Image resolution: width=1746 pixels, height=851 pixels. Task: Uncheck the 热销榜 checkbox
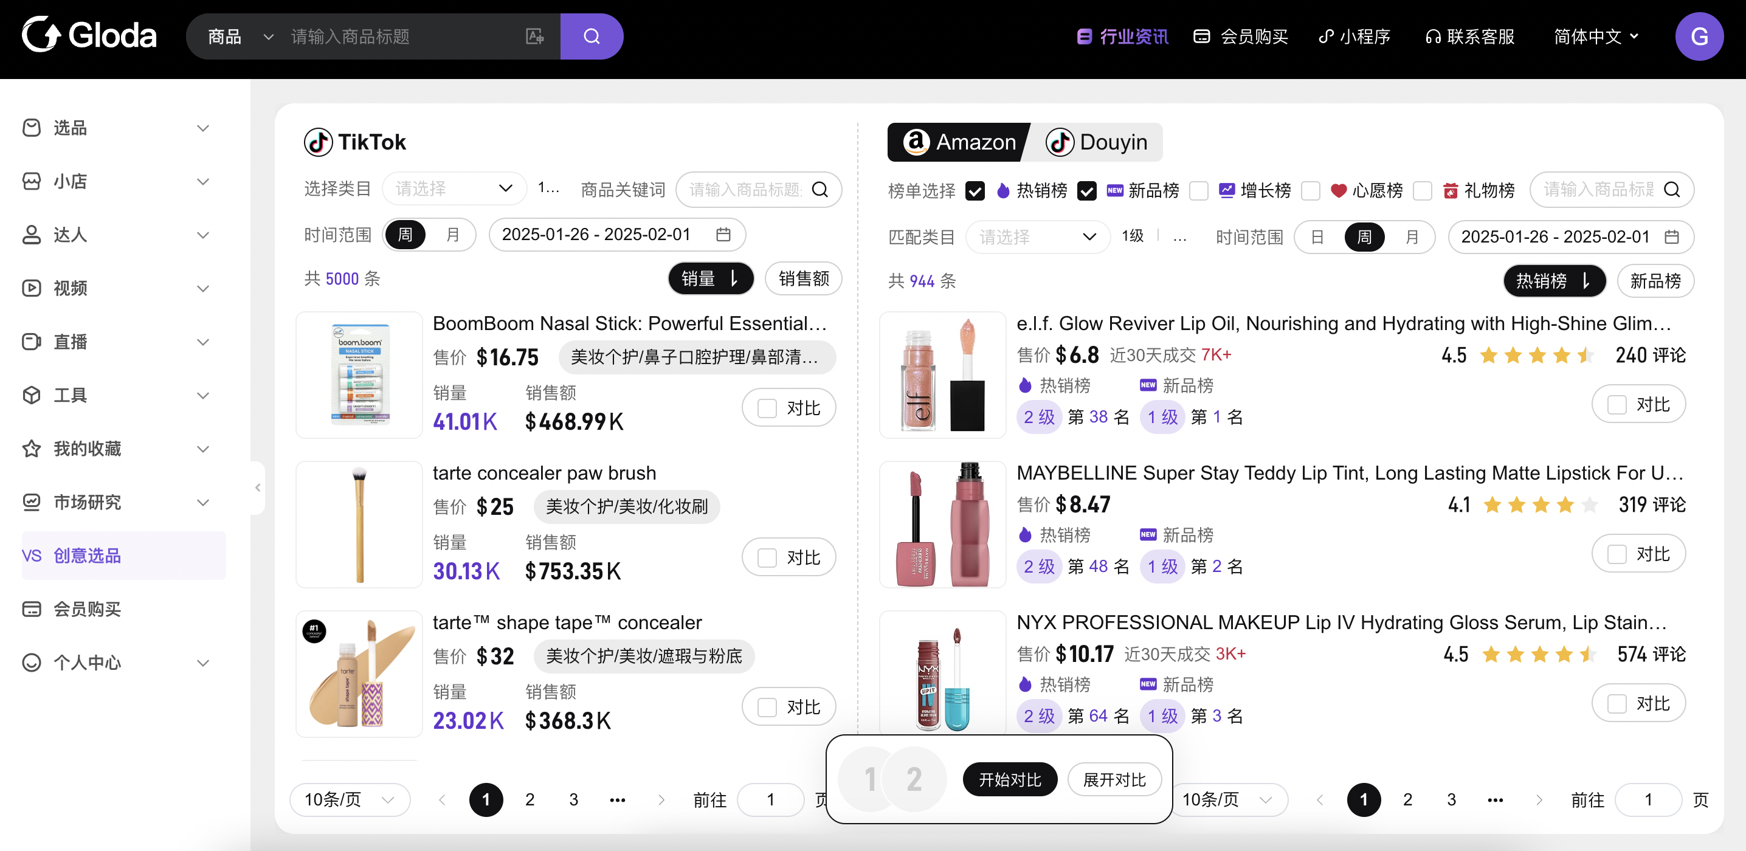coord(975,190)
